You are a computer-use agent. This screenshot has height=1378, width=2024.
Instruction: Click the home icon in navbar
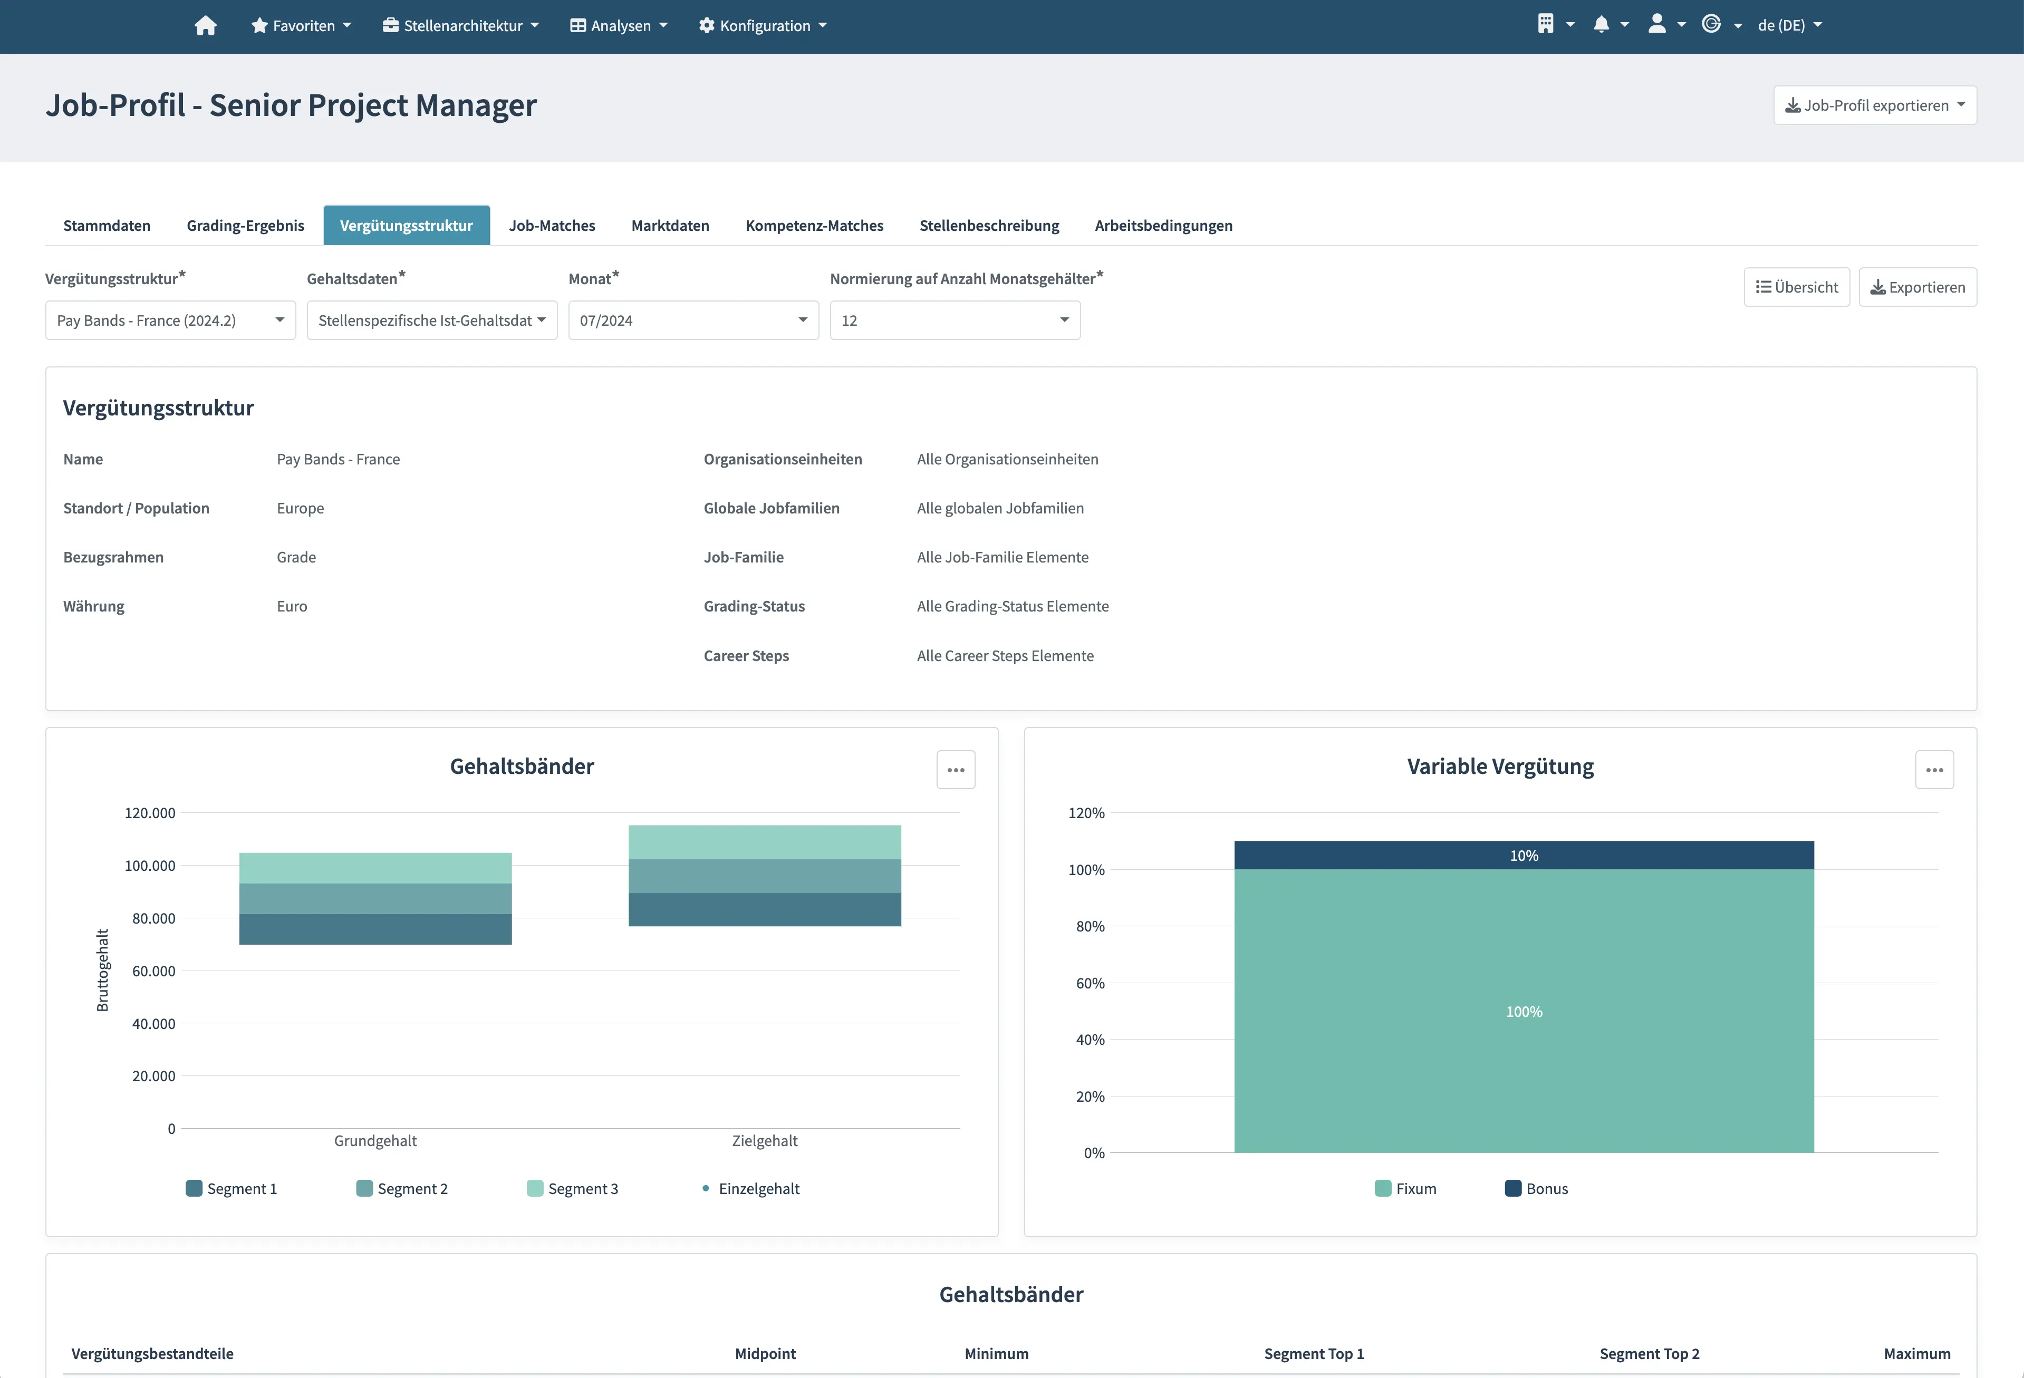(206, 25)
